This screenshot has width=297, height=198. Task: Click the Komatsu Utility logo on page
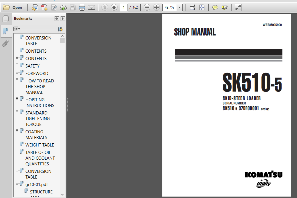[x=264, y=179]
